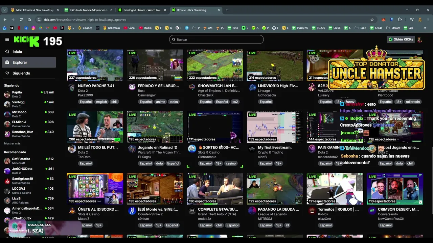433x243 pixels.
Task: Open the YouTube Studio bookmark
Action: pos(145,28)
